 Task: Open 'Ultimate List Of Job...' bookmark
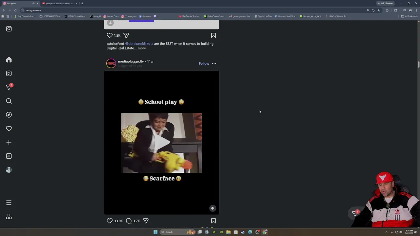coord(285,16)
